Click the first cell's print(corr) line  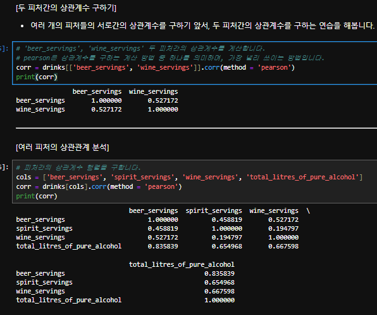point(37,77)
